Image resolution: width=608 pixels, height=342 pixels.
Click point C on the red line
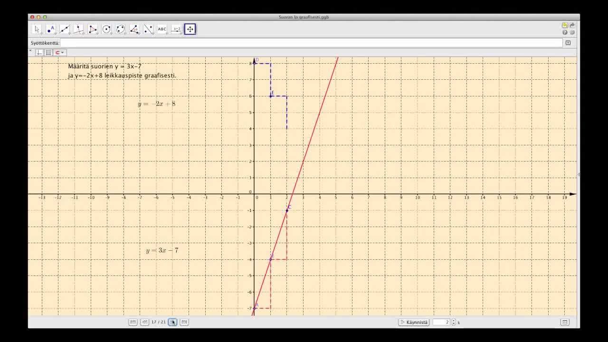[x=287, y=210]
